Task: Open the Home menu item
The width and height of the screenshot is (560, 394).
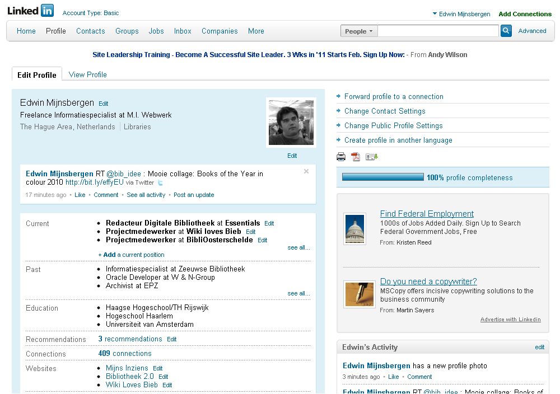Action: [26, 31]
